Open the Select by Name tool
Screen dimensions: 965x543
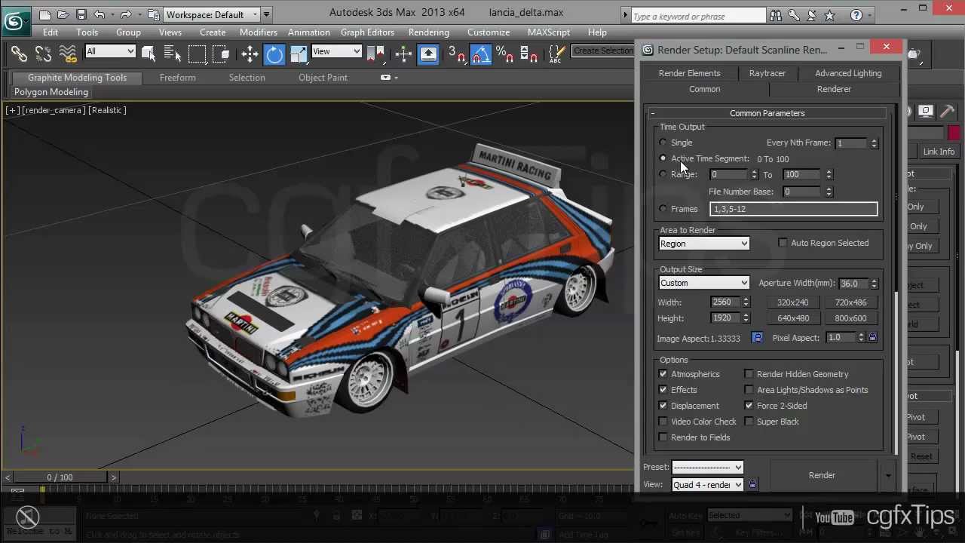(x=173, y=54)
